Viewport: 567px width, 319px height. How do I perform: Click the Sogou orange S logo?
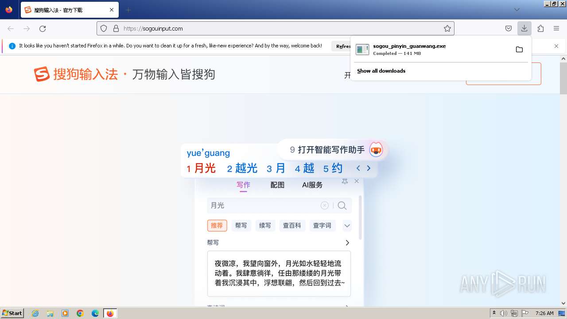click(x=42, y=74)
